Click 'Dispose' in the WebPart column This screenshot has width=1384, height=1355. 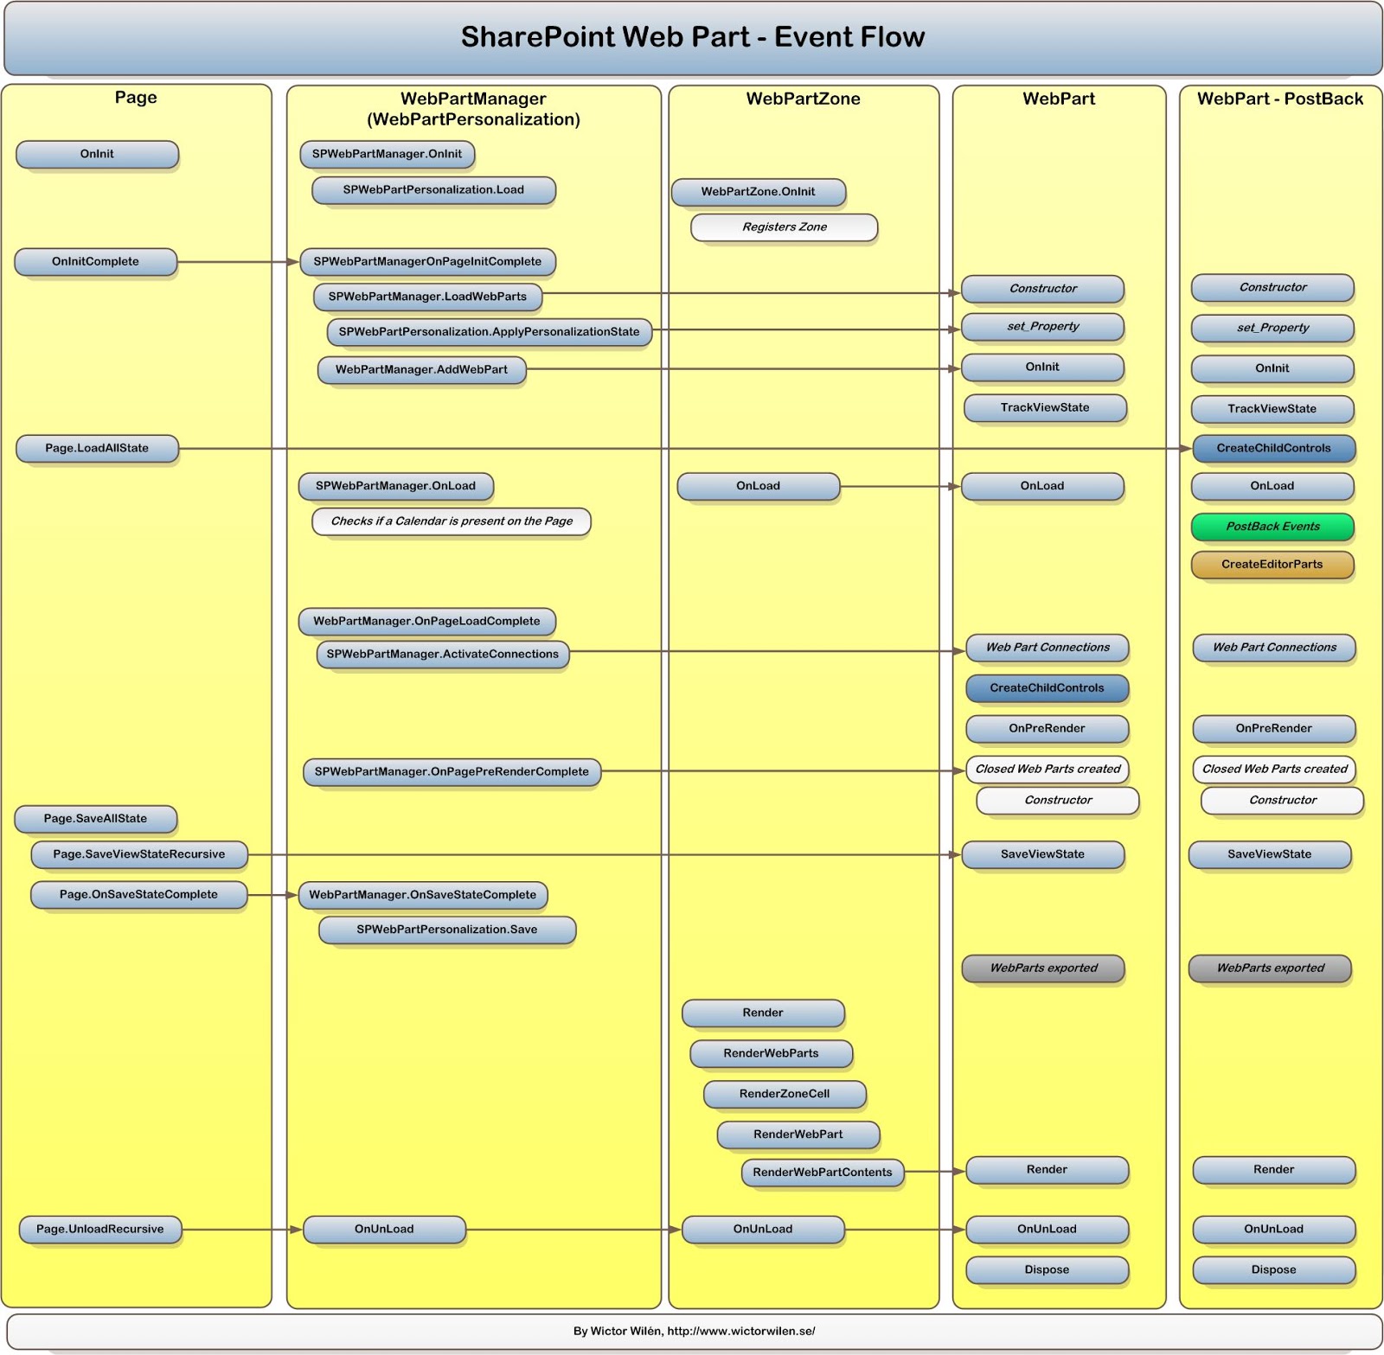point(1048,1270)
